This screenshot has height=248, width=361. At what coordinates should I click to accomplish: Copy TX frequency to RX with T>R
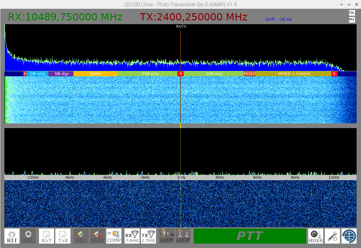(x=63, y=236)
